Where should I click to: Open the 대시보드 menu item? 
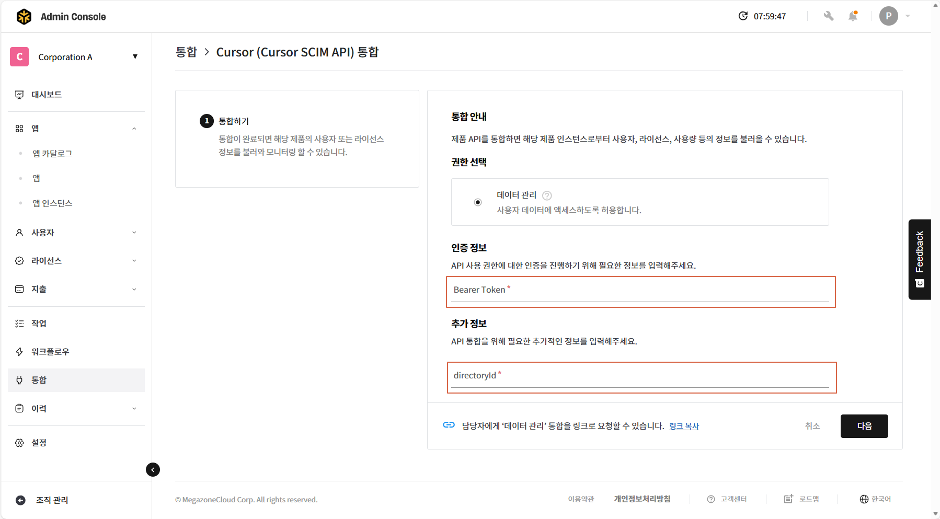(x=47, y=95)
